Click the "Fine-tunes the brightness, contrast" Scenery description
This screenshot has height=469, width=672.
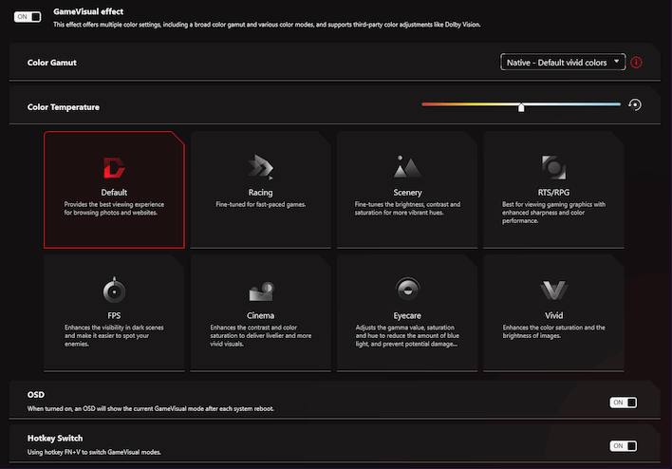click(407, 208)
